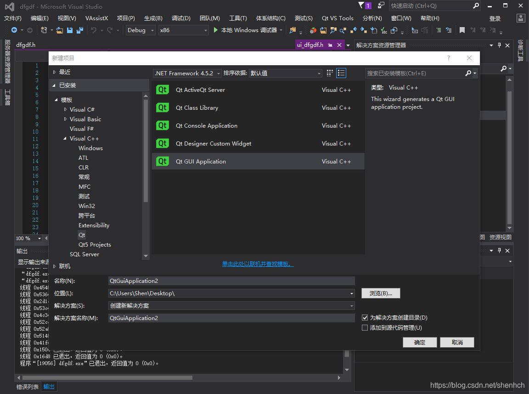Viewport: 529px width, 394px height.
Task: Open the location path dropdown
Action: tap(352, 293)
